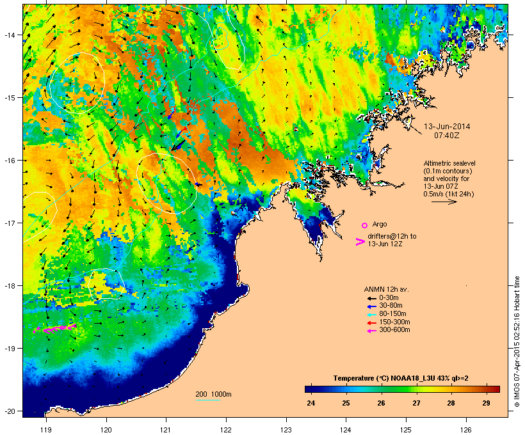Click the latitude label -15
The height and width of the screenshot is (435, 525).
coord(9,98)
